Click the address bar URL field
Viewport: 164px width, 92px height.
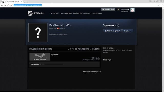click(84, 5)
